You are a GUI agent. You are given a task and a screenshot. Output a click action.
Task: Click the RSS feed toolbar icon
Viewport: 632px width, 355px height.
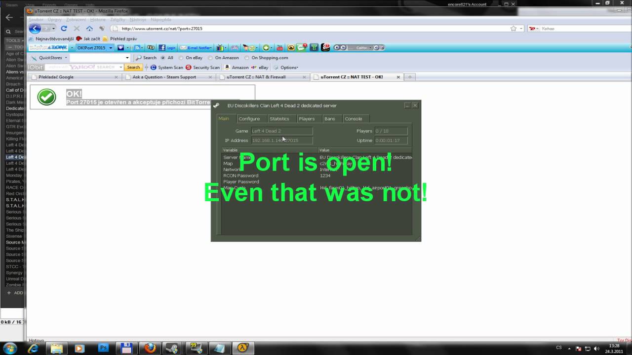(x=137, y=47)
